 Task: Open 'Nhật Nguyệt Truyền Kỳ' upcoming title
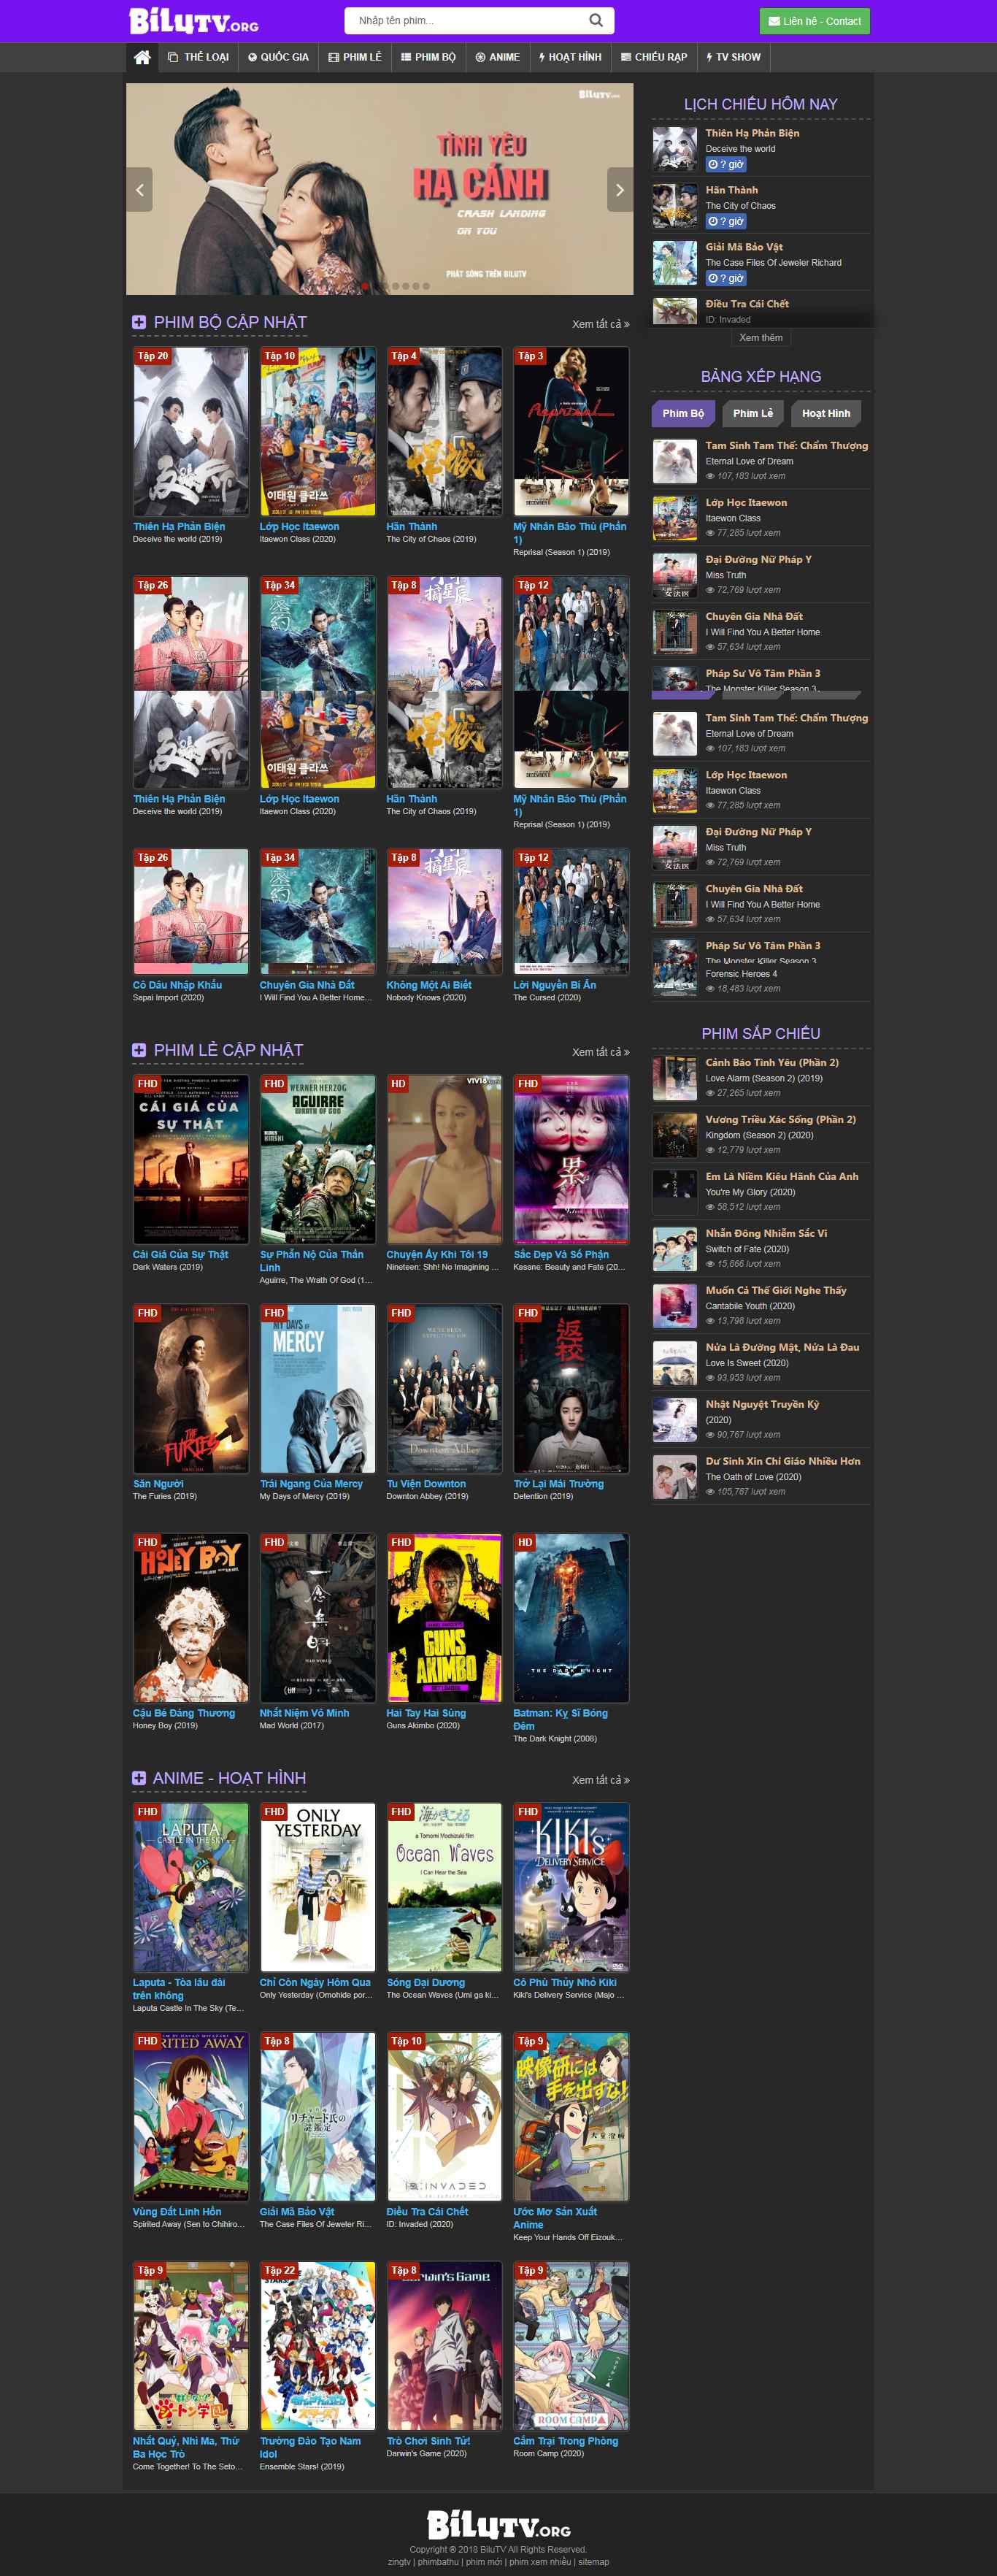point(762,1404)
